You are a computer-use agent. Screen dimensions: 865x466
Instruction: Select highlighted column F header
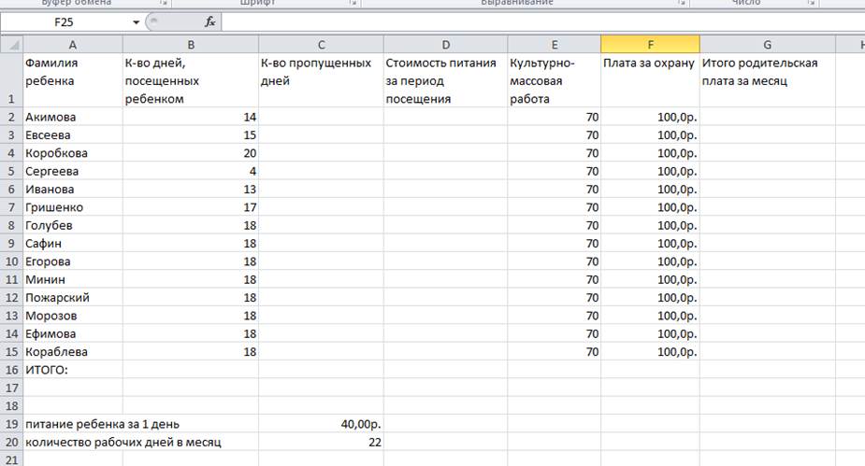[x=651, y=45]
